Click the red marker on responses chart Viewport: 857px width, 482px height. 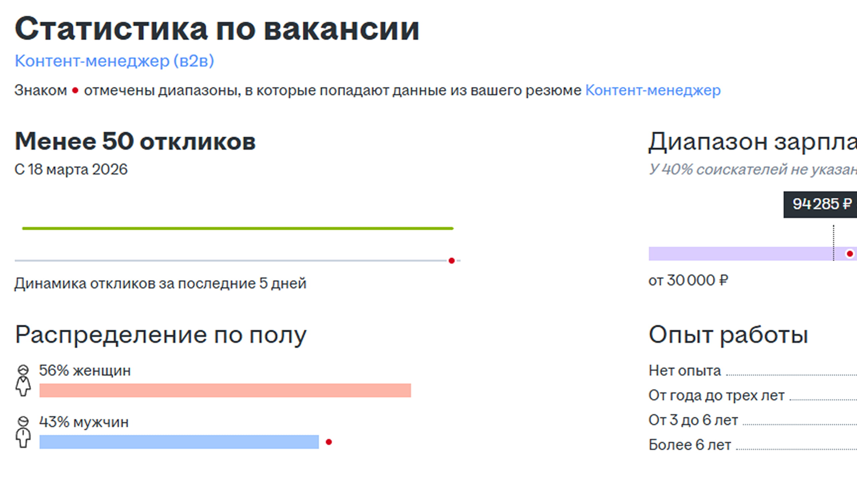click(452, 260)
